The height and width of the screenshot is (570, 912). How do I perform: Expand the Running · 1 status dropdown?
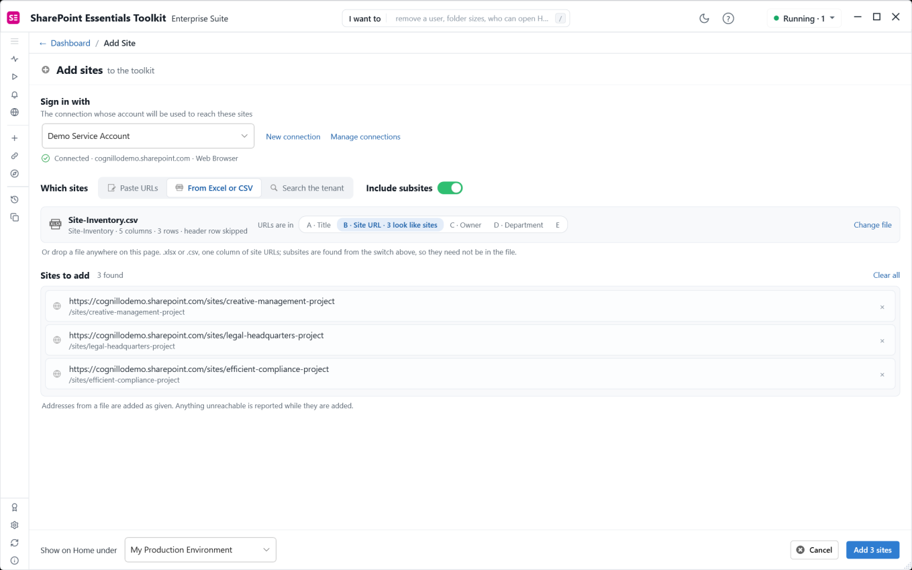point(805,18)
